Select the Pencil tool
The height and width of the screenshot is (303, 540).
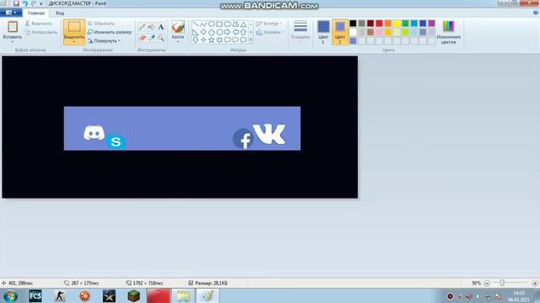click(x=142, y=27)
